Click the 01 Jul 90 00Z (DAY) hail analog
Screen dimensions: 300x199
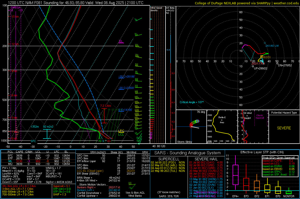pos(206,162)
